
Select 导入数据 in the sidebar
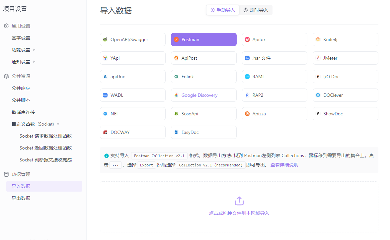44,186
